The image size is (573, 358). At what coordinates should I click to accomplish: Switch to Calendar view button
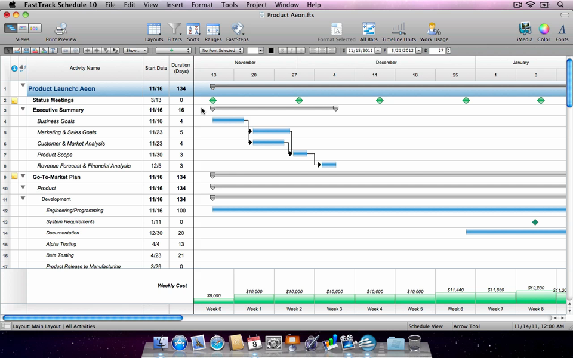(x=23, y=29)
